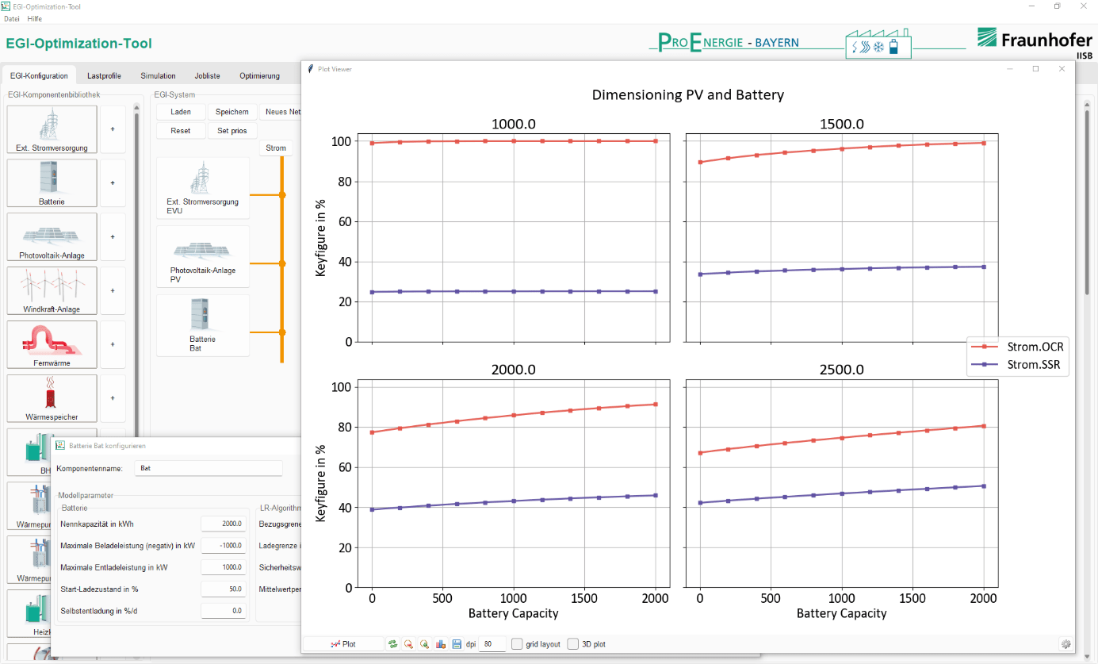Open the Hilfe menu
Image resolution: width=1098 pixels, height=664 pixels.
click(x=35, y=18)
